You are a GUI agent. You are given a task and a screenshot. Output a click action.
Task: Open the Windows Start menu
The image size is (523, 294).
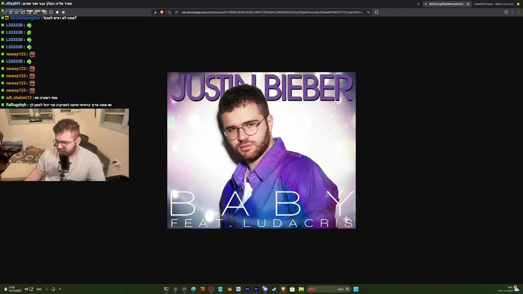(356, 289)
